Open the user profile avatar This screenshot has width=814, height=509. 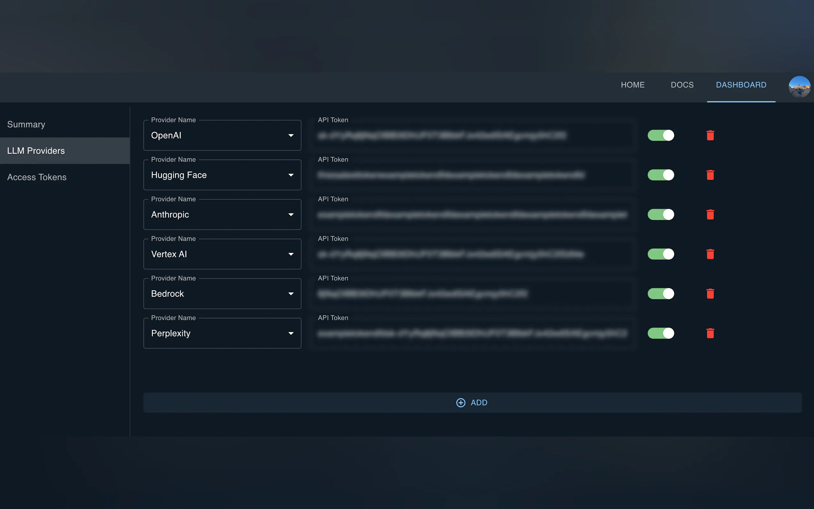[x=799, y=87]
